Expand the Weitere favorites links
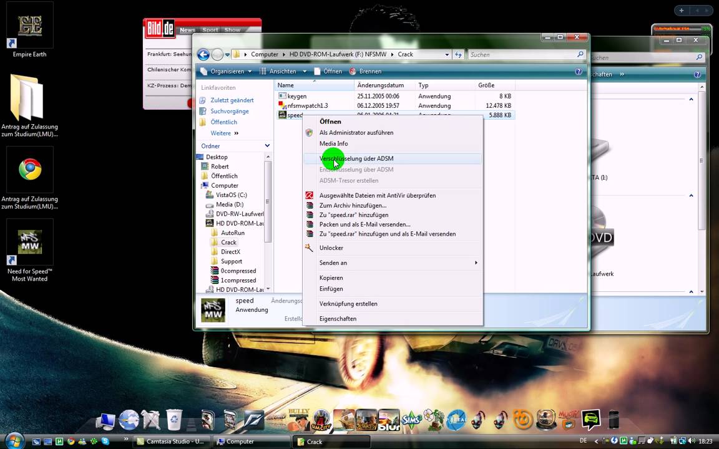This screenshot has width=719, height=449. click(x=225, y=133)
